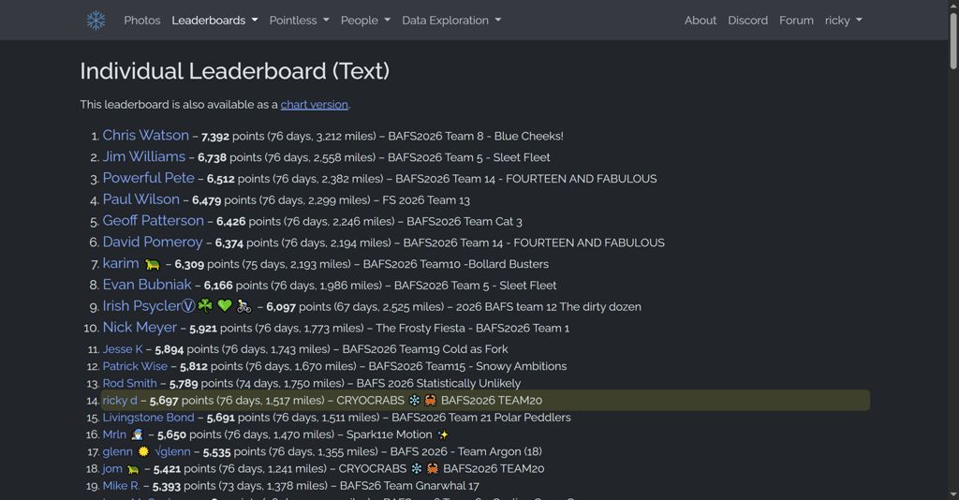Expand the People dropdown
The image size is (959, 500).
(365, 21)
